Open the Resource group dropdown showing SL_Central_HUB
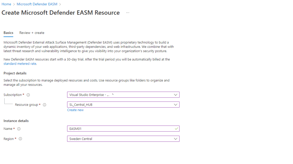The height and width of the screenshot is (164, 293). tap(175, 105)
